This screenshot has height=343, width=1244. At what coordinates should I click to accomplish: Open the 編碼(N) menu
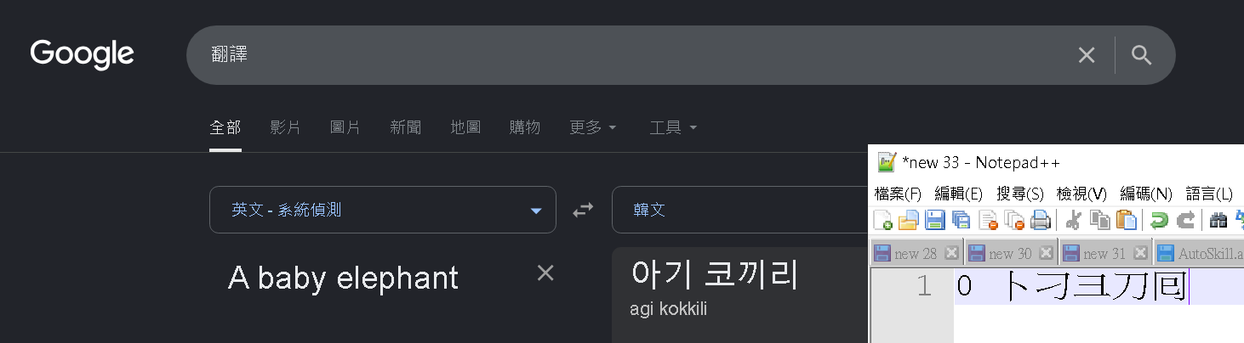[x=1145, y=194]
